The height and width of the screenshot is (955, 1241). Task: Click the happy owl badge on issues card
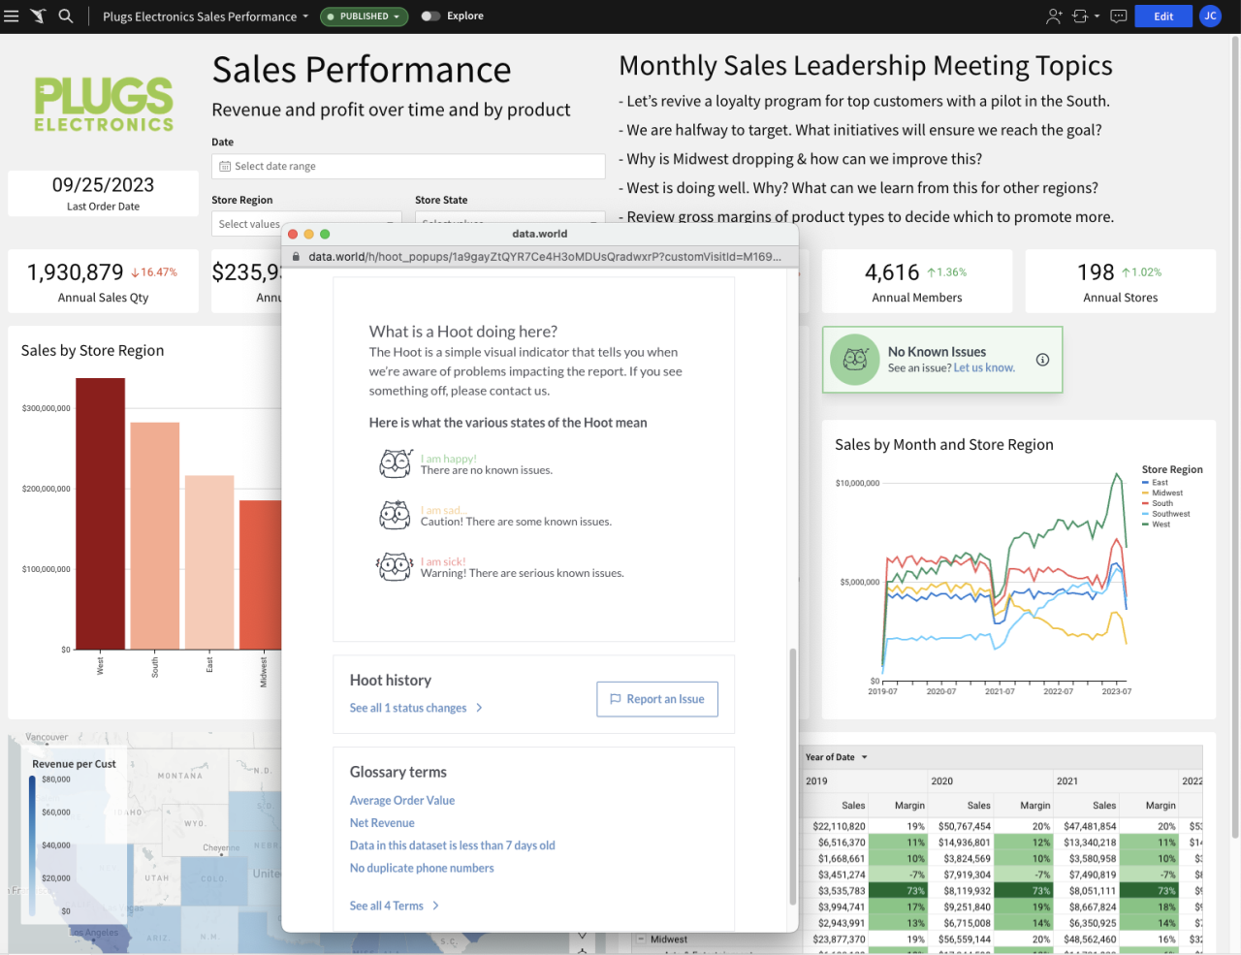click(x=855, y=360)
